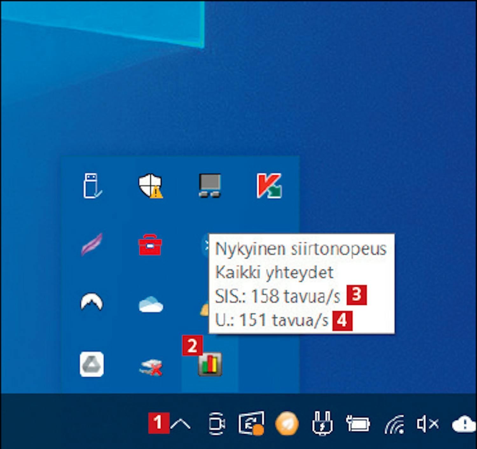Unmute sound via the muted speaker icon
Image resolution: width=477 pixels, height=449 pixels.
427,424
